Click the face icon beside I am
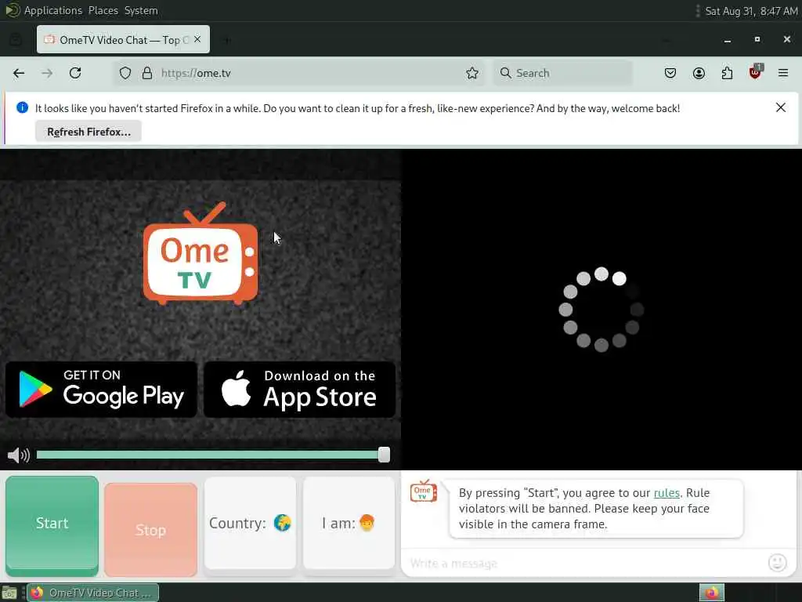 pyautogui.click(x=367, y=523)
